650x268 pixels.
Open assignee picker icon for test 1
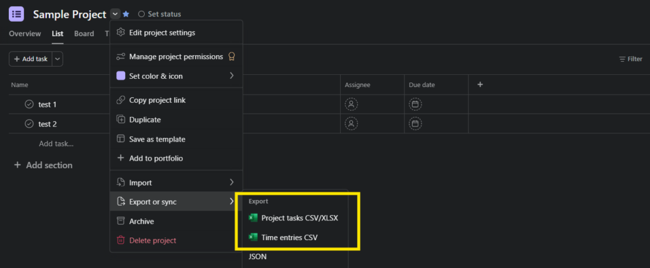point(351,104)
